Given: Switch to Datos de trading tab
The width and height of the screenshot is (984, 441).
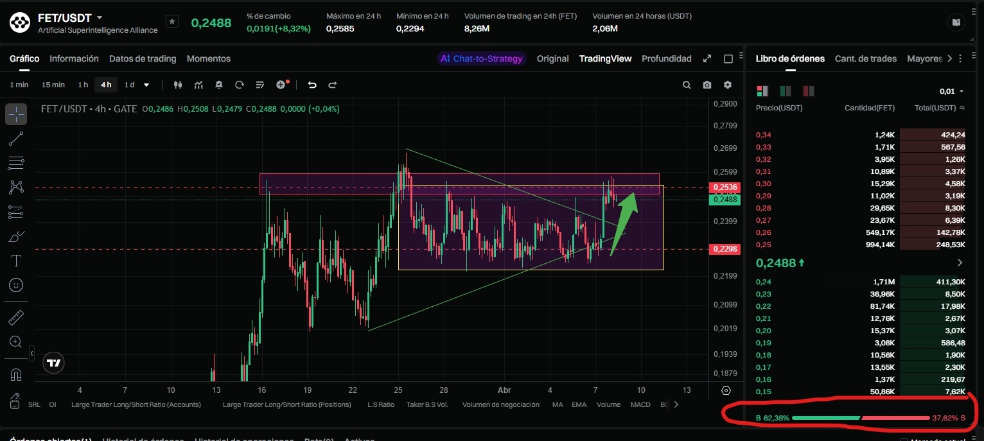Looking at the screenshot, I should click(x=143, y=58).
